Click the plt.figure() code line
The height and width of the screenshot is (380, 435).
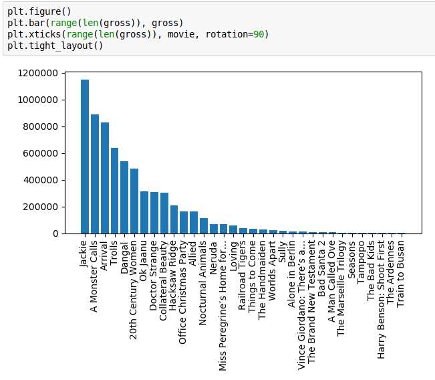click(x=39, y=11)
